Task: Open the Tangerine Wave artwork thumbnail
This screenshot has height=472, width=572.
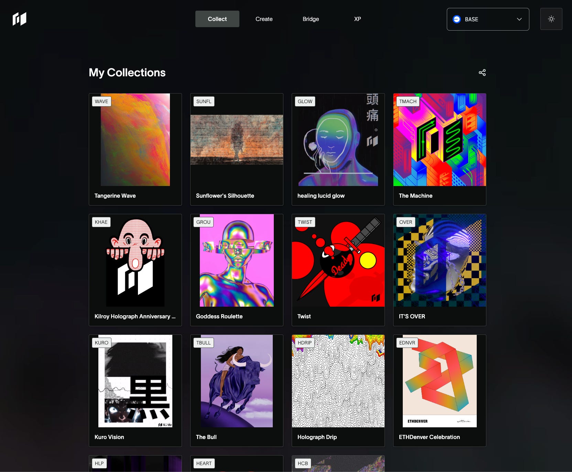Action: coord(135,140)
